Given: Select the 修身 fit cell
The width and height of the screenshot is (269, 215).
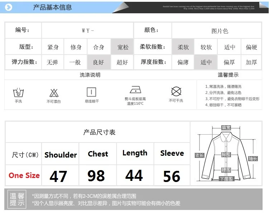Looking at the screenshot, I should click(76, 47).
